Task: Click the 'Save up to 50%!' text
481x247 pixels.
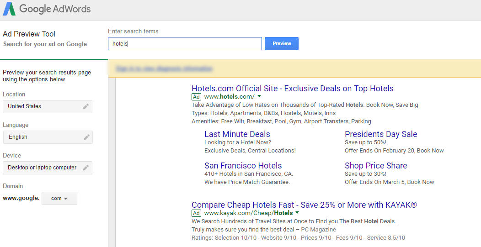Action: click(x=365, y=142)
